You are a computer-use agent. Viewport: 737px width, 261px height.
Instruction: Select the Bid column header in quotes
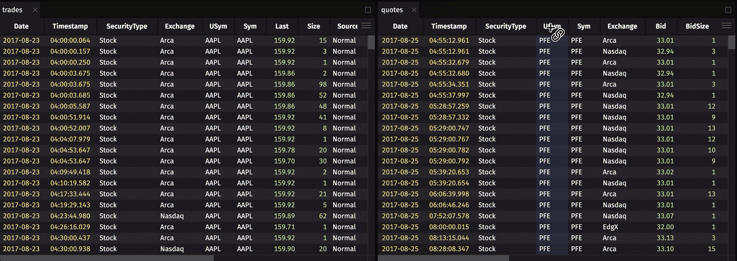(x=661, y=27)
